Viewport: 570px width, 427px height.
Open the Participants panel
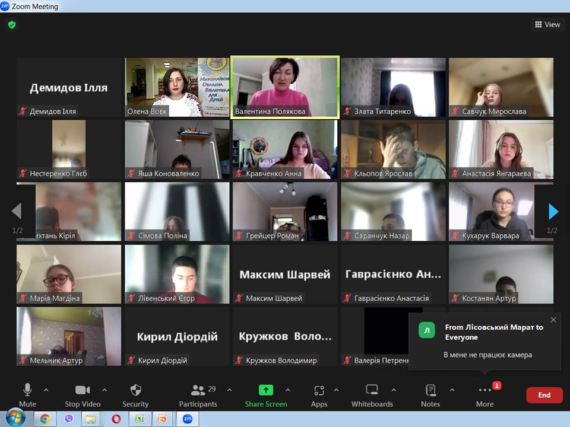pyautogui.click(x=198, y=395)
